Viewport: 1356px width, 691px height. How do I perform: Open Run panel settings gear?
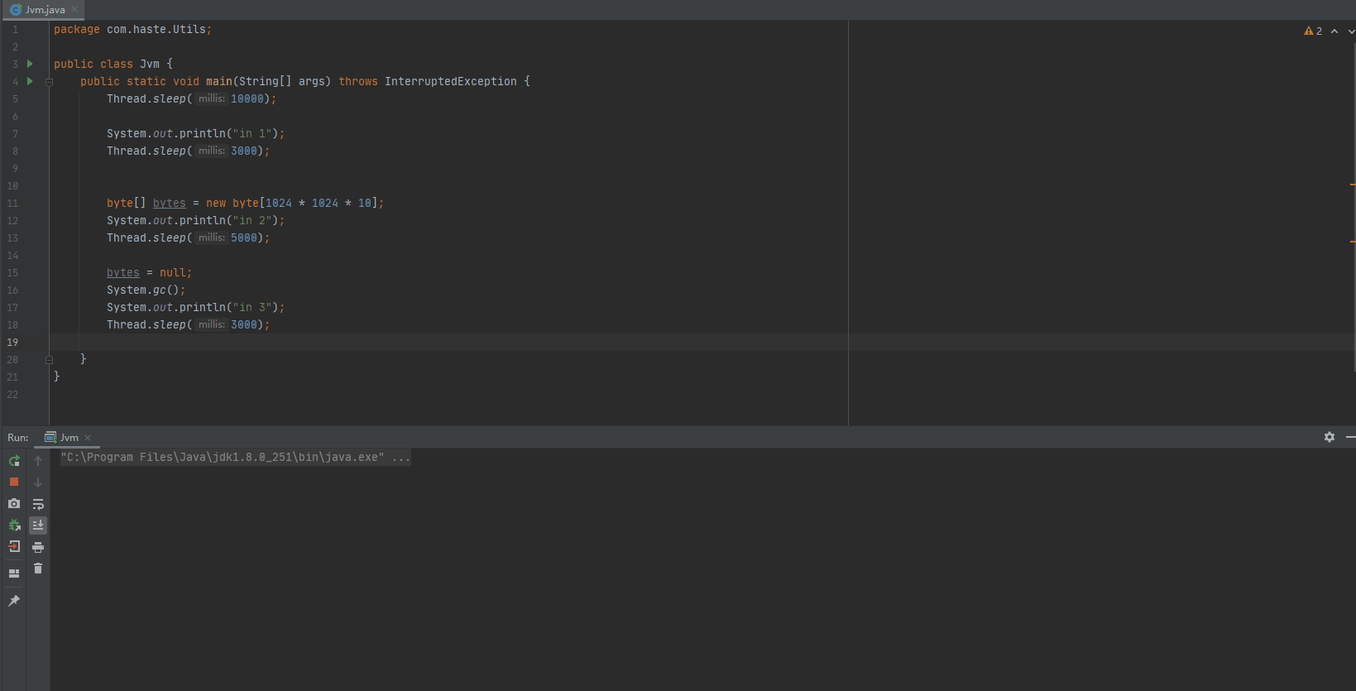pyautogui.click(x=1330, y=437)
